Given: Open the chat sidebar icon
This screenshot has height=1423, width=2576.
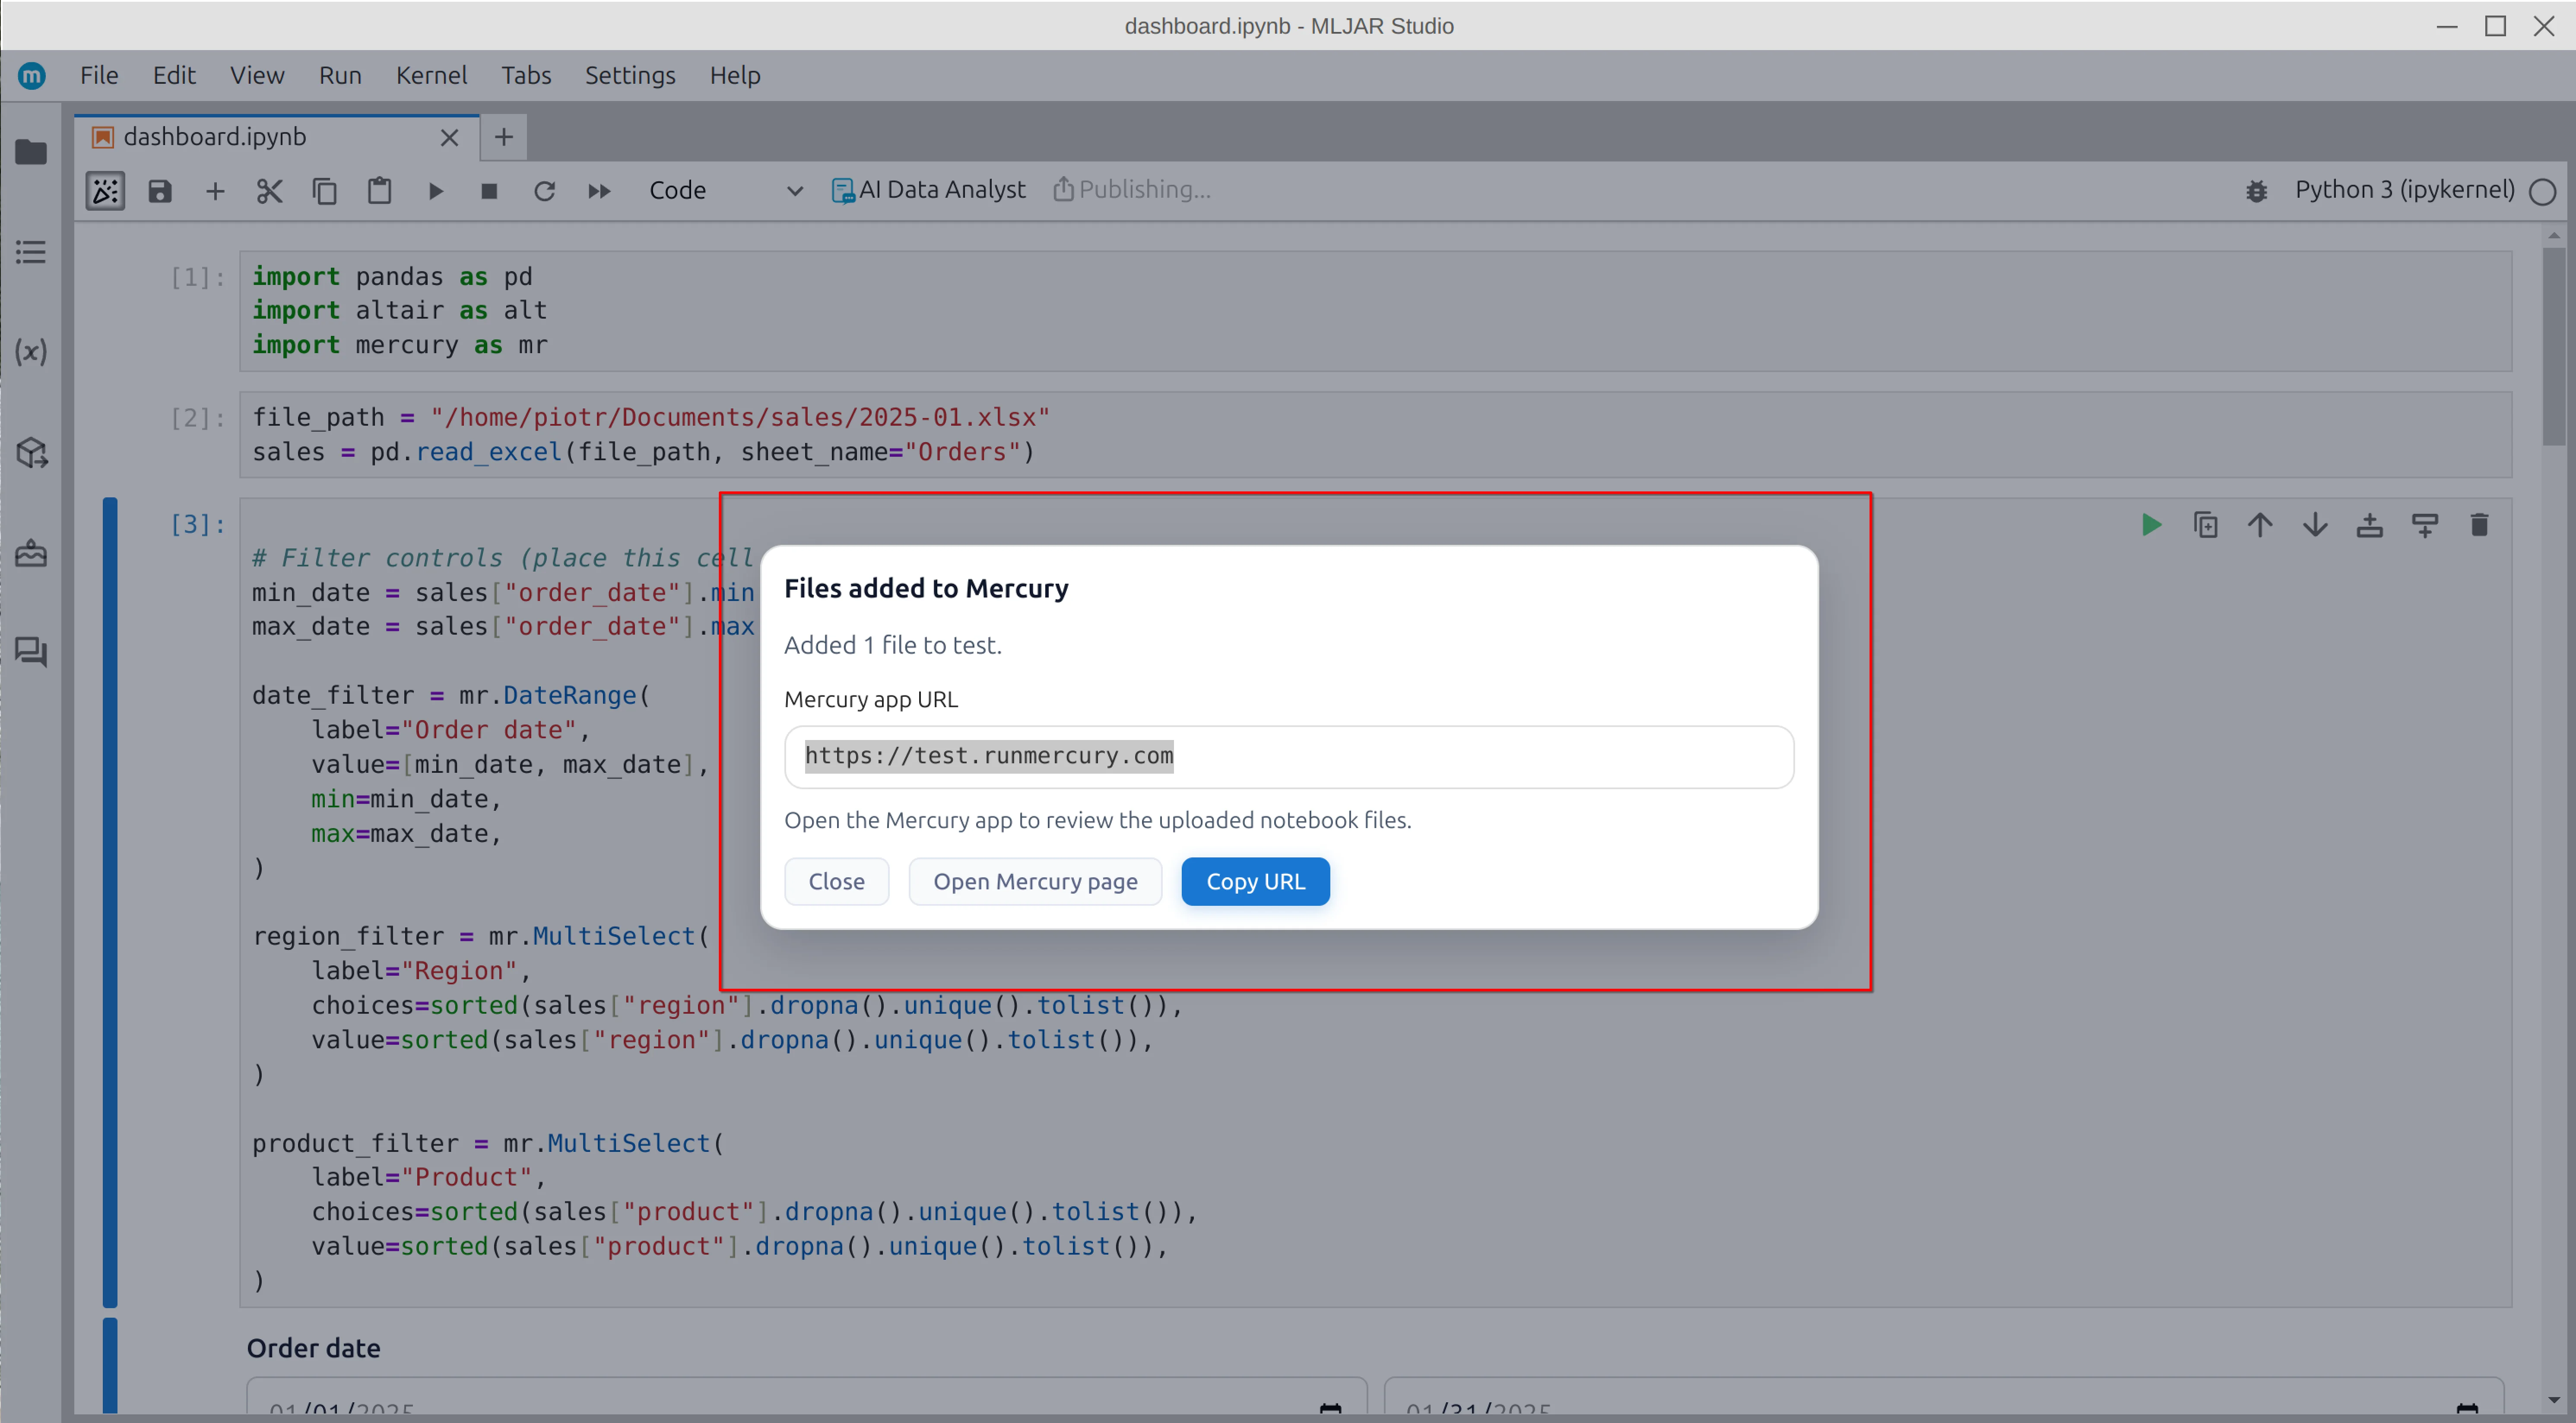Looking at the screenshot, I should pos(31,651).
